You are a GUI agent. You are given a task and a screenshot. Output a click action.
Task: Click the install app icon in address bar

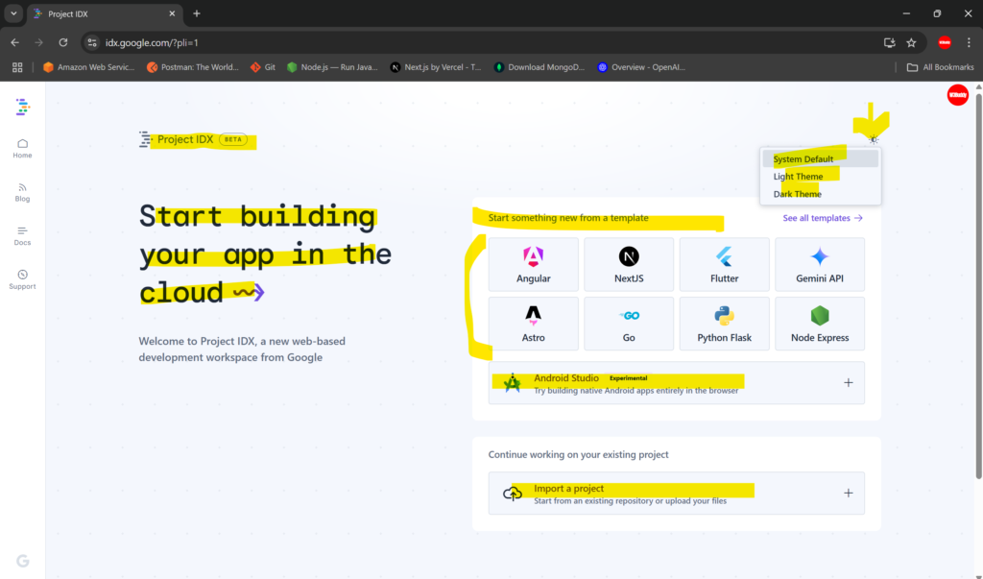click(889, 42)
